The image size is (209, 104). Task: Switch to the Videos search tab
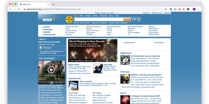pos(95,16)
